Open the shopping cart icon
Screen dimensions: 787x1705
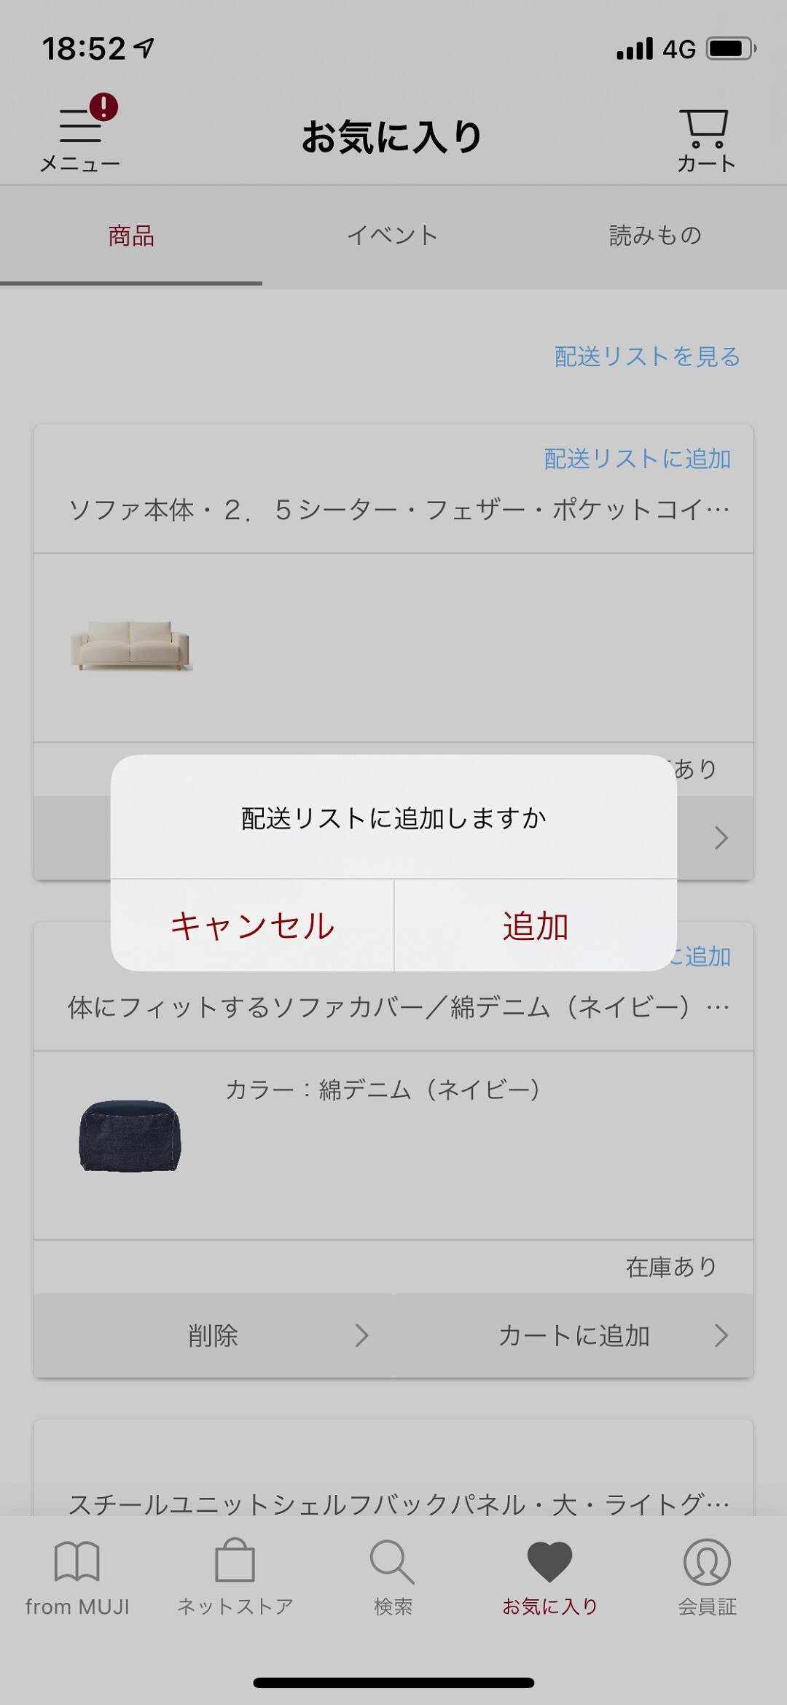(x=704, y=128)
